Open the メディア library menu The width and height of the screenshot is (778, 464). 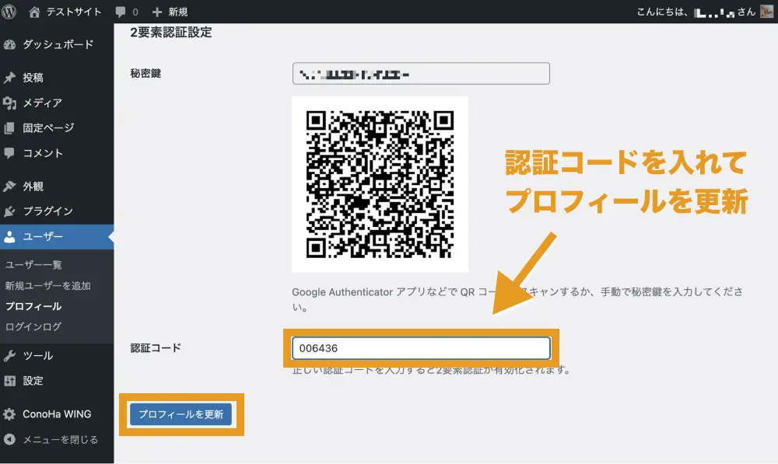click(x=42, y=103)
